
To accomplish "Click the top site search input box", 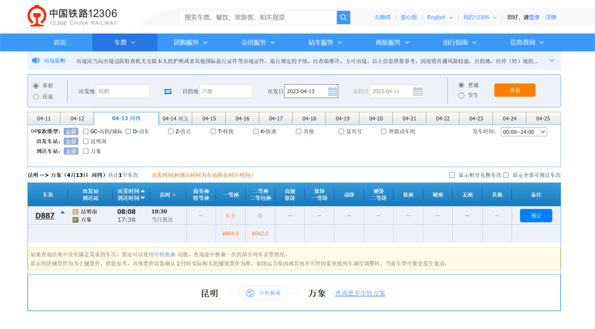I will 258,18.
